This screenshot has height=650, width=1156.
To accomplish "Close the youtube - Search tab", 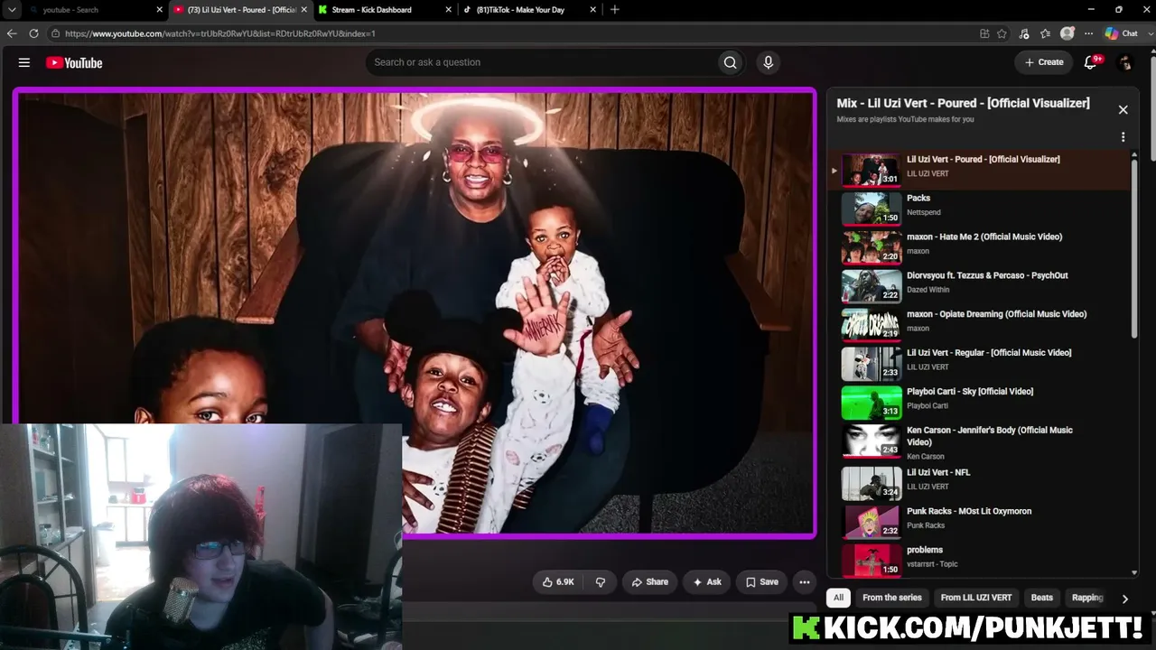I will tap(160, 10).
